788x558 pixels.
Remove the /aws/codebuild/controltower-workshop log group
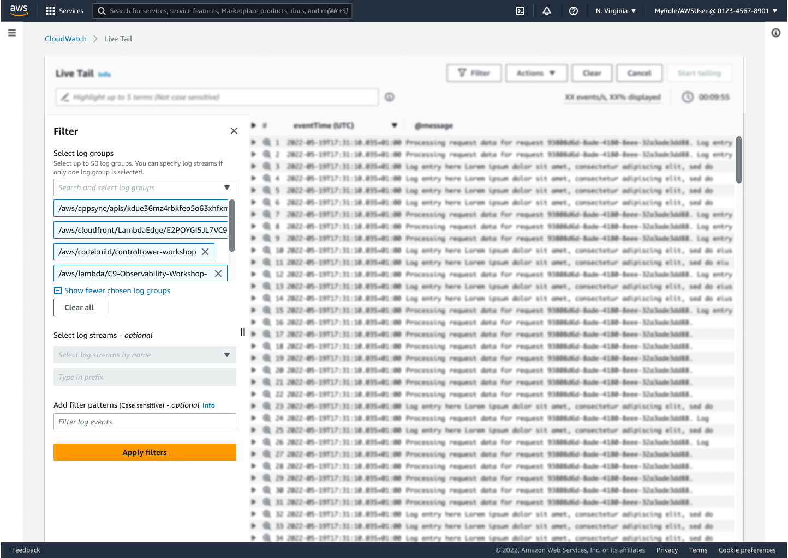click(x=205, y=252)
